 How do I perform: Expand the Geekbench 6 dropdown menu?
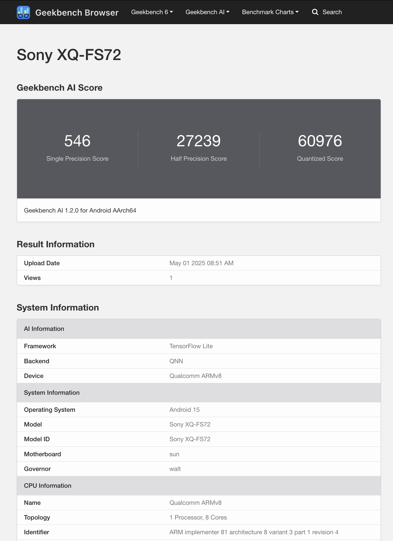(x=152, y=12)
